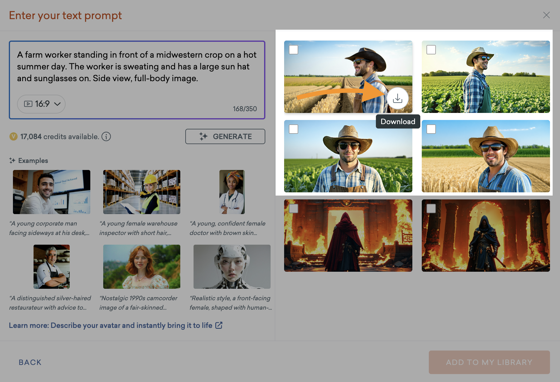Close the text prompt dialog
The image size is (560, 382).
click(x=546, y=15)
